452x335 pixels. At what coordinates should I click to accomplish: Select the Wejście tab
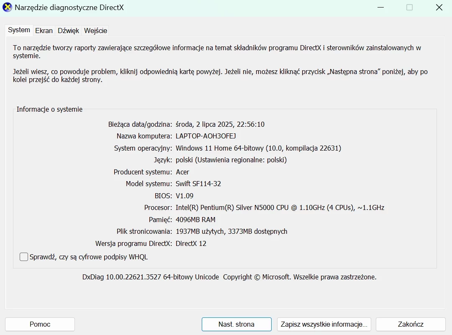[95, 31]
